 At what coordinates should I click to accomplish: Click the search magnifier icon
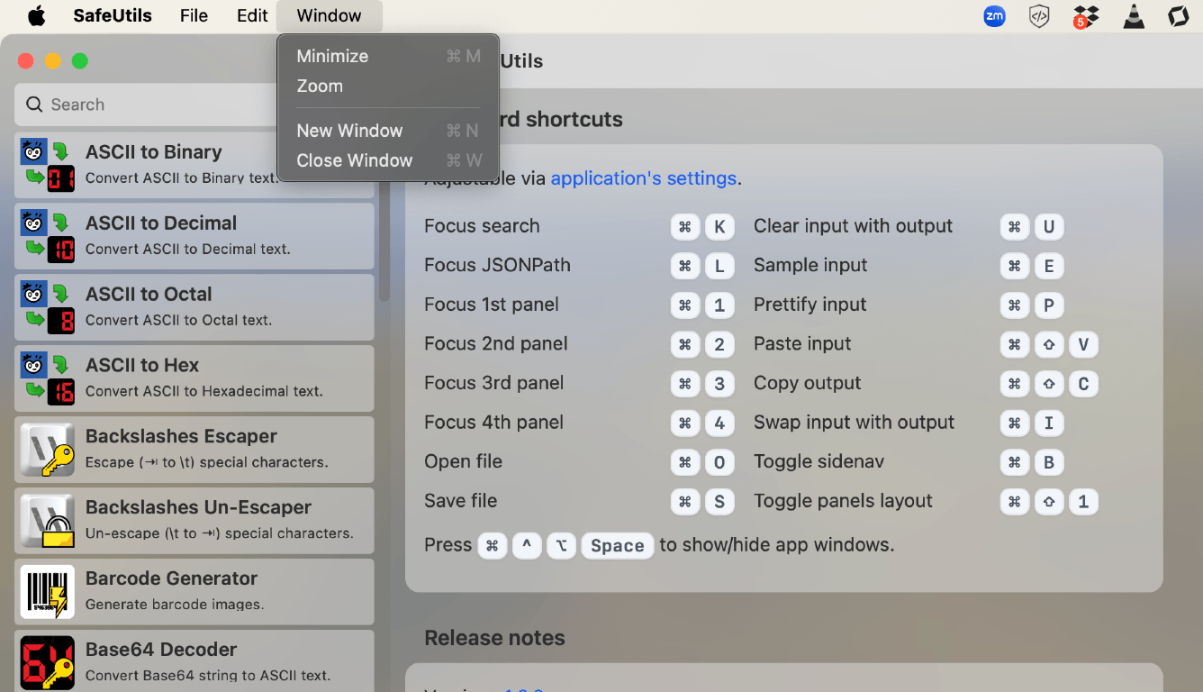tap(34, 105)
